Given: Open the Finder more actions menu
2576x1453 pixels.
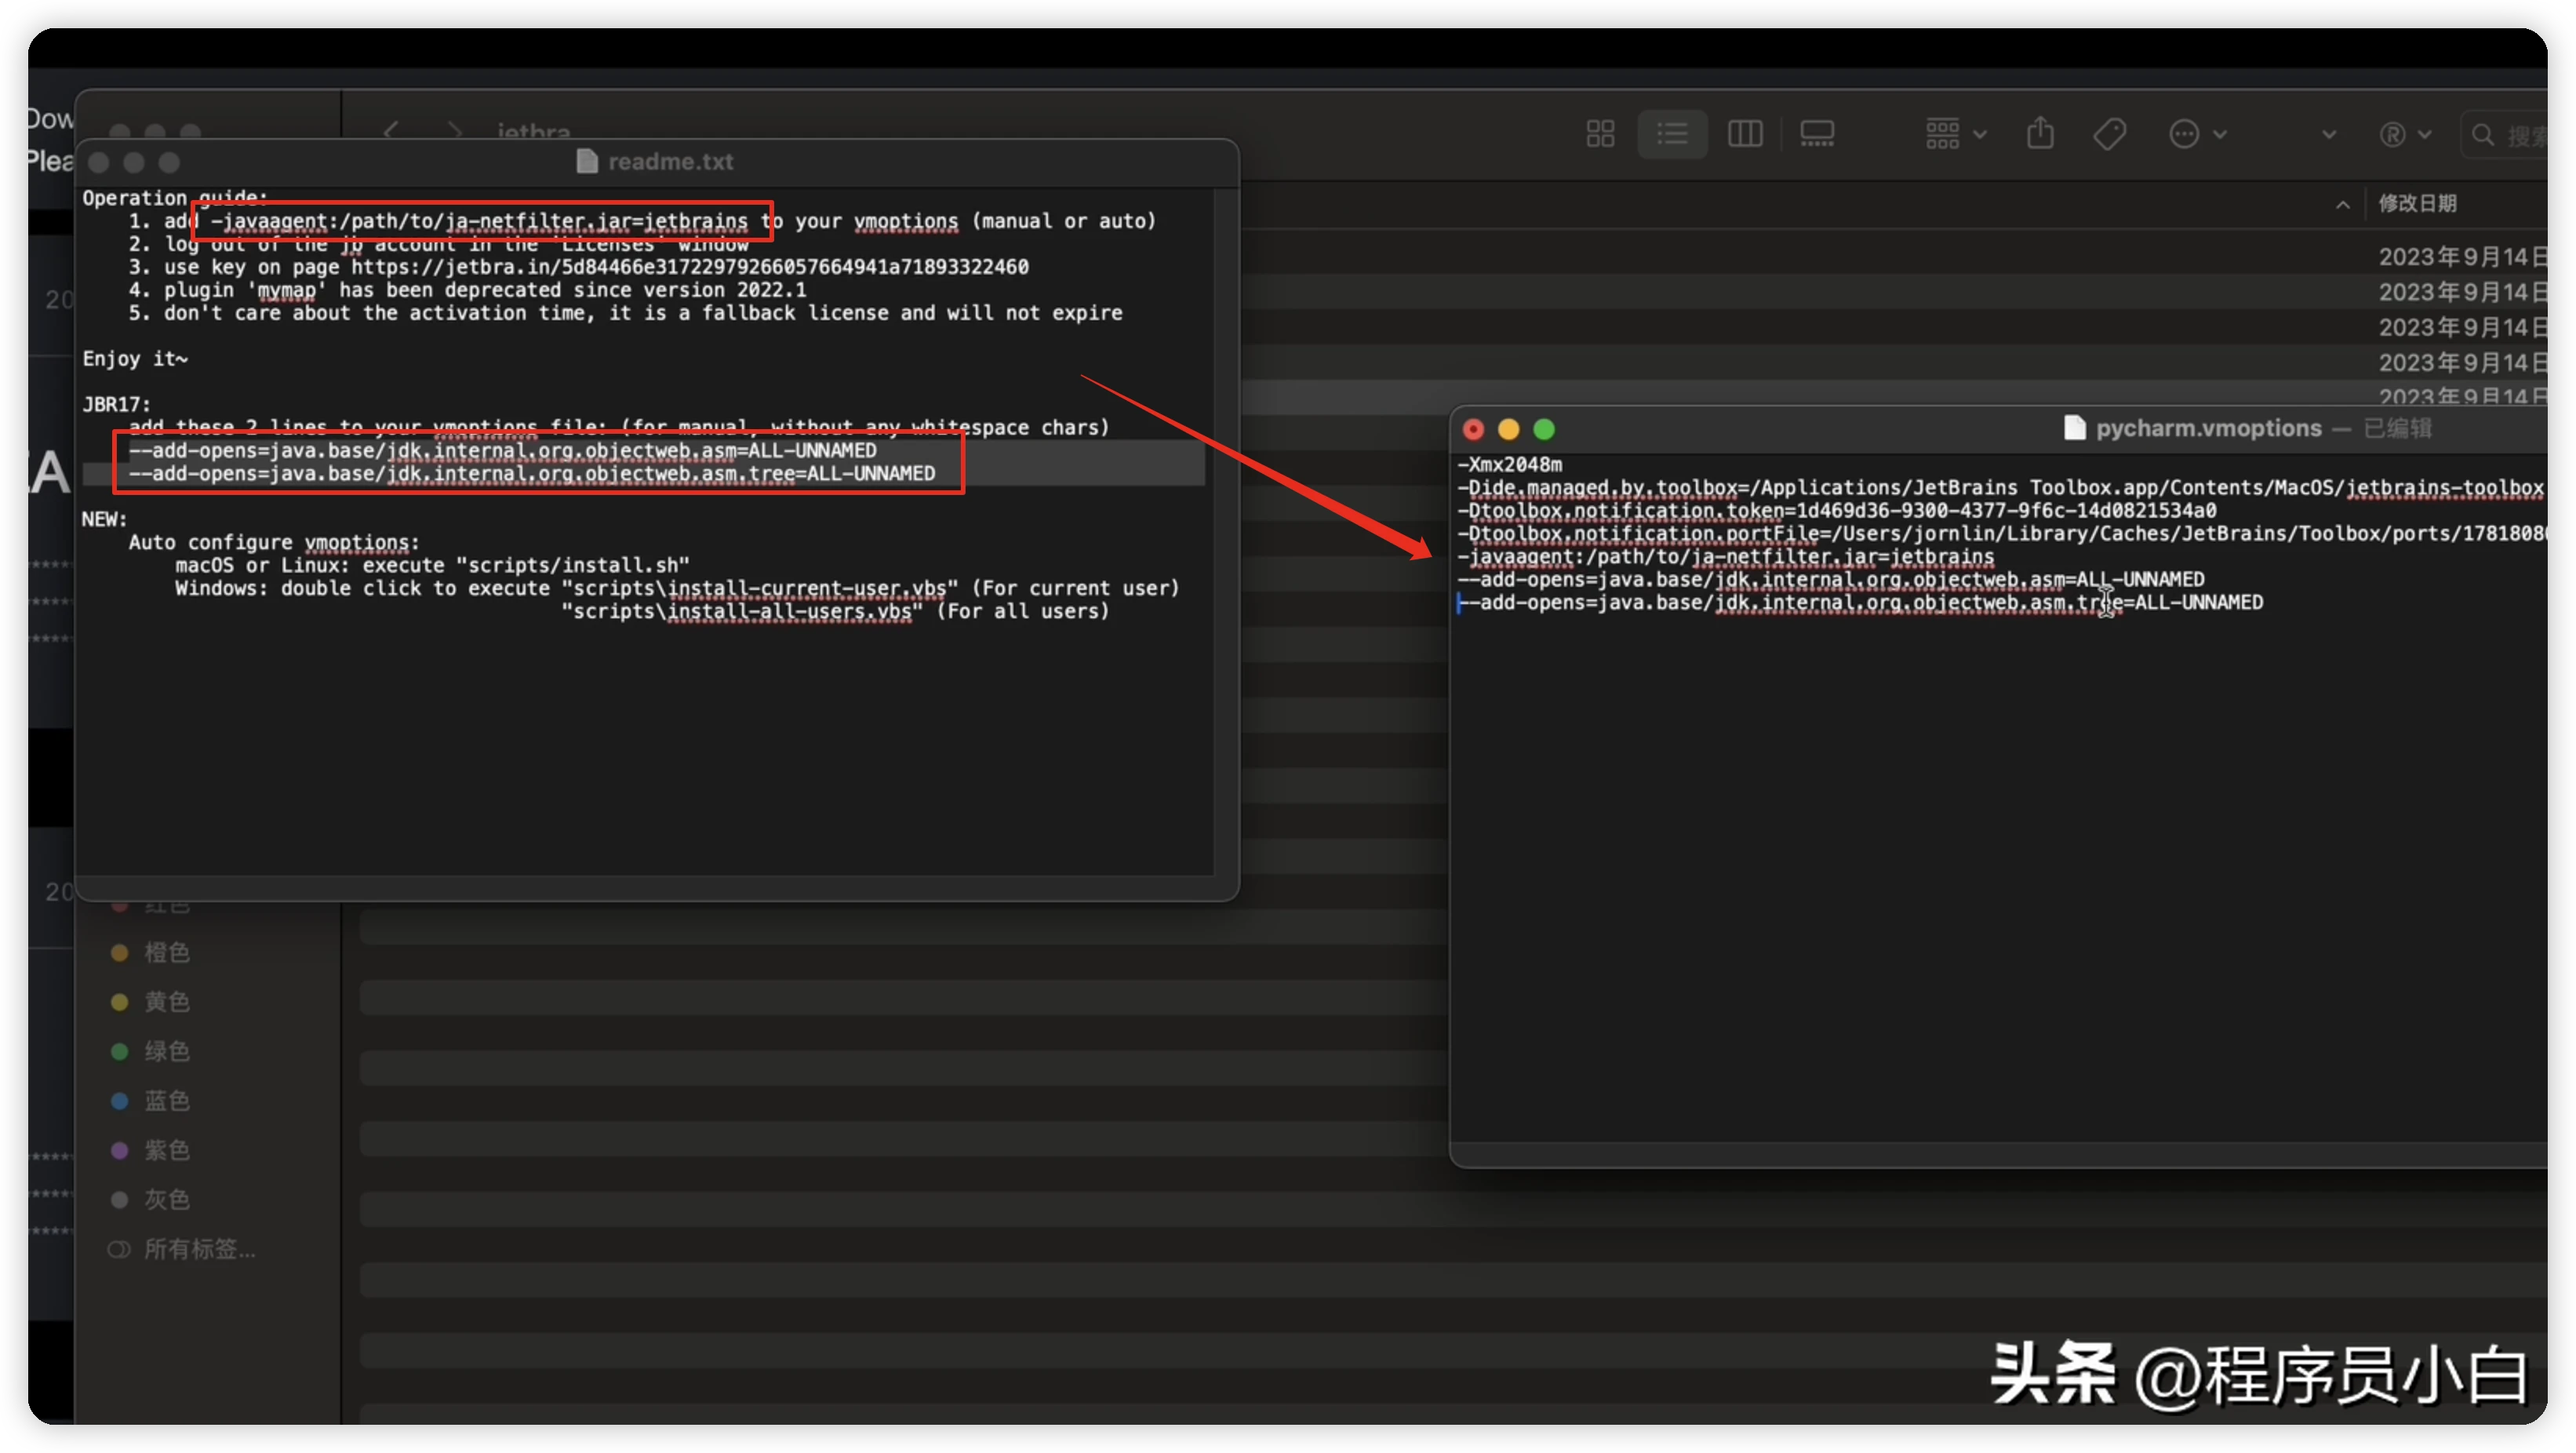Looking at the screenshot, I should coord(2196,133).
